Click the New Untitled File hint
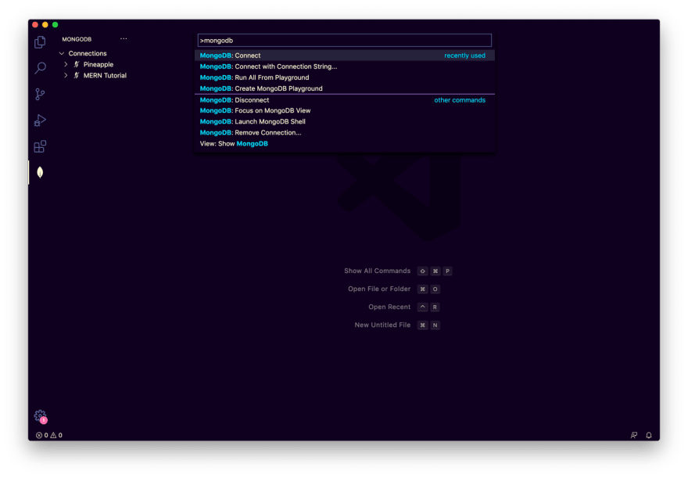The height and width of the screenshot is (478, 688). point(382,325)
